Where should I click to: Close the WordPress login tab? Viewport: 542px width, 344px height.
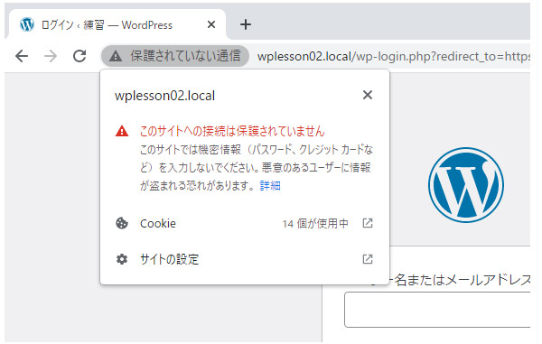click(211, 24)
